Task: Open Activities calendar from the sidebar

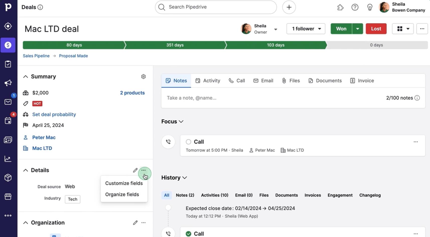Action: [8, 121]
